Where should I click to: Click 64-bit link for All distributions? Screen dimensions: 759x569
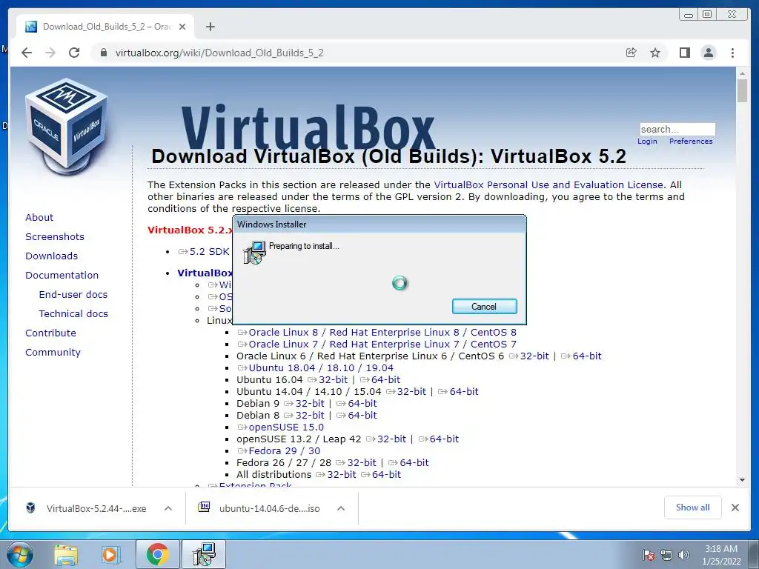[x=381, y=475]
